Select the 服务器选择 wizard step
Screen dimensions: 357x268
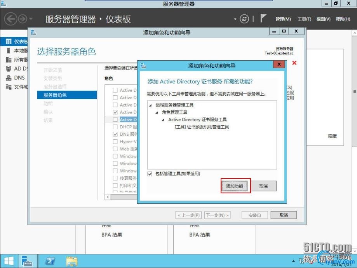[x=55, y=87]
